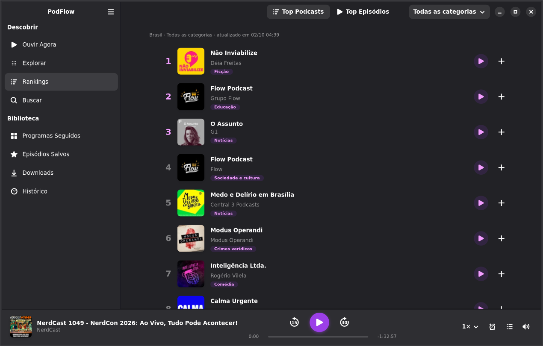Click remaining time -1:32:57
Viewport: 543px width, 346px height.
click(x=387, y=337)
